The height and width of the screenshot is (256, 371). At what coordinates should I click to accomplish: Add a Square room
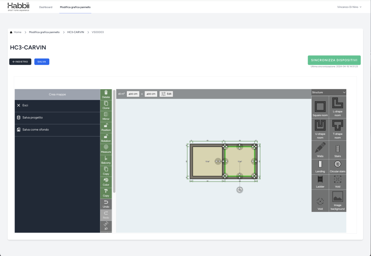[320, 107]
